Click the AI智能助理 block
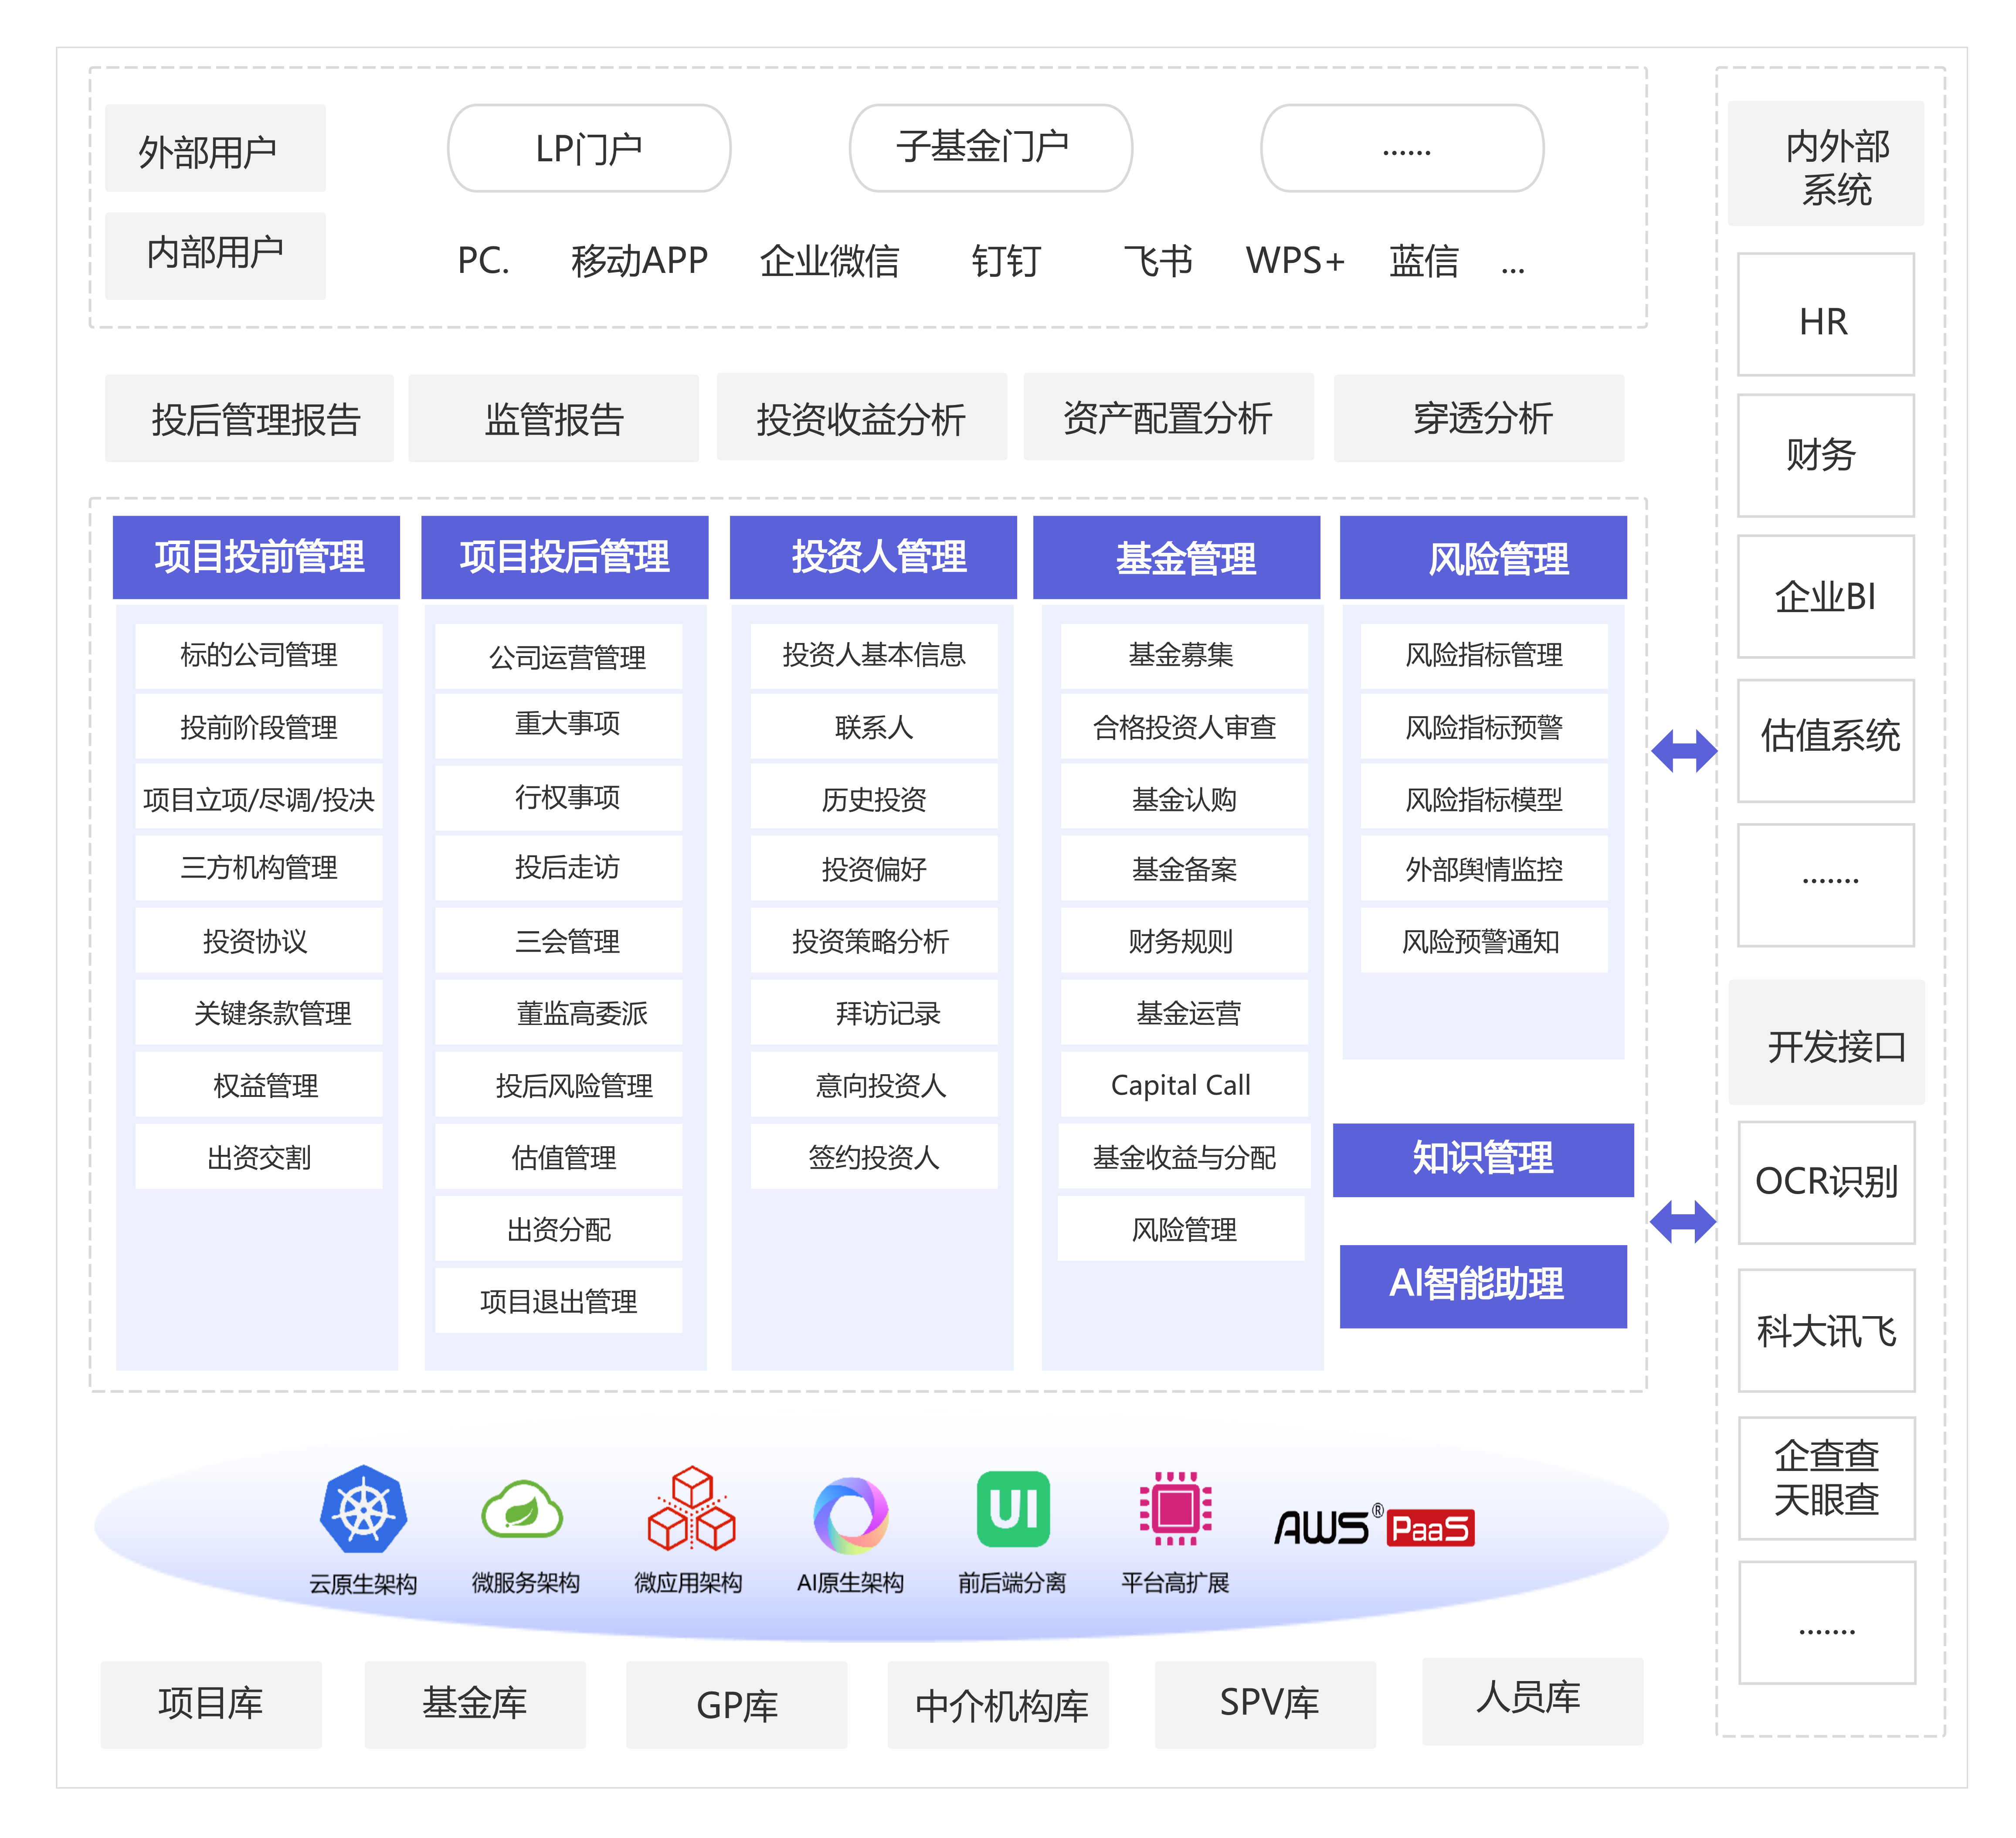Viewport: 2016px width, 1838px height. (x=1483, y=1286)
